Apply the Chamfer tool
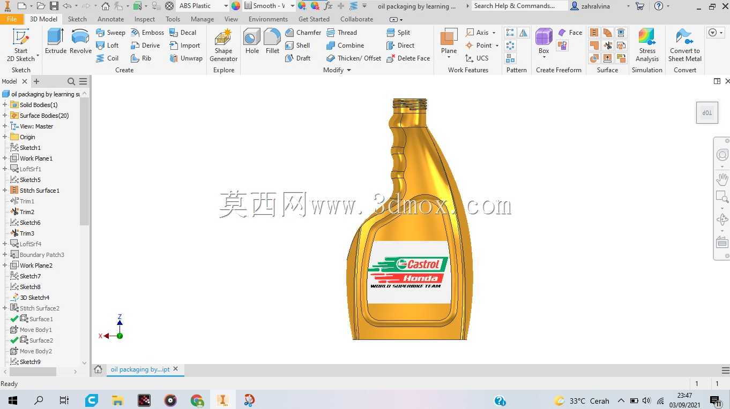Image resolution: width=730 pixels, height=409 pixels. [x=303, y=33]
